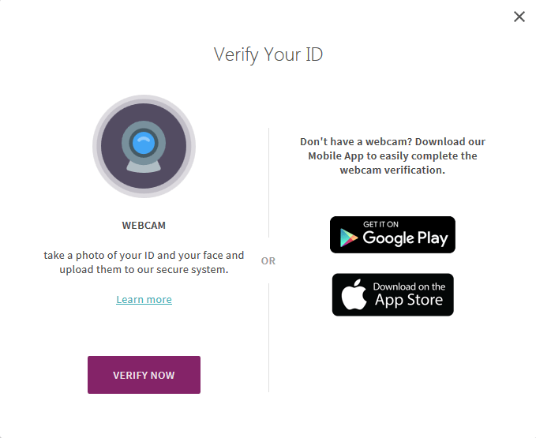
Task: Click the WEBCAM heading label
Action: (x=144, y=226)
